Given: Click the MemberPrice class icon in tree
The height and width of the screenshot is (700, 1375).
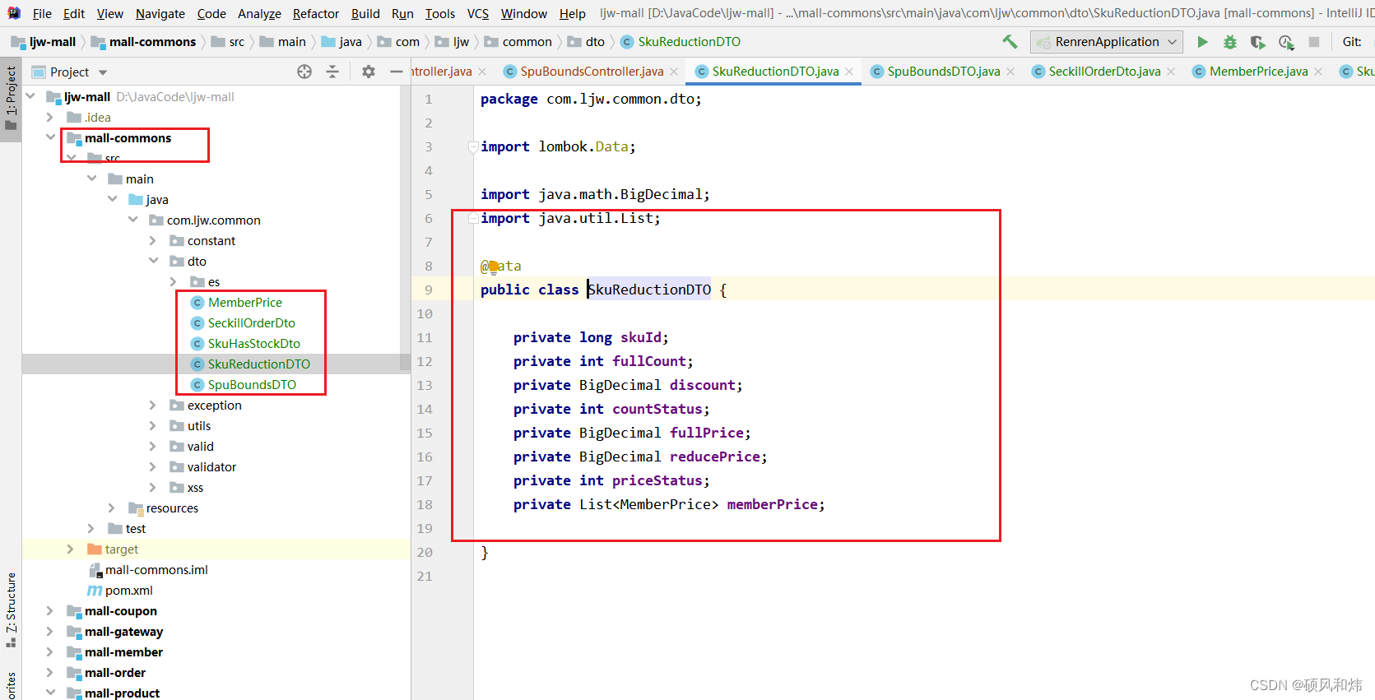Looking at the screenshot, I should 197,303.
